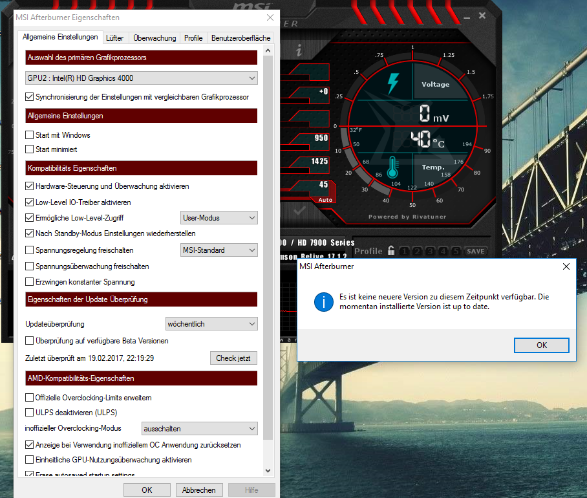Viewport: 587px width, 498px height.
Task: Click the Check jetzt button
Action: (x=233, y=358)
